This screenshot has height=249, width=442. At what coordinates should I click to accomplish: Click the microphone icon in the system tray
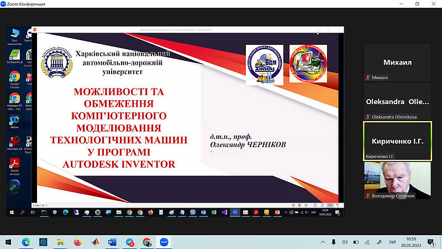click(x=334, y=242)
